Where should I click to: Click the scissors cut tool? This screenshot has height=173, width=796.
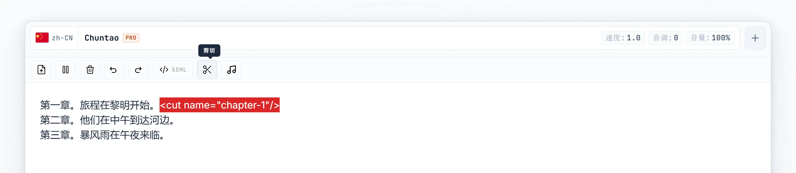tap(207, 70)
